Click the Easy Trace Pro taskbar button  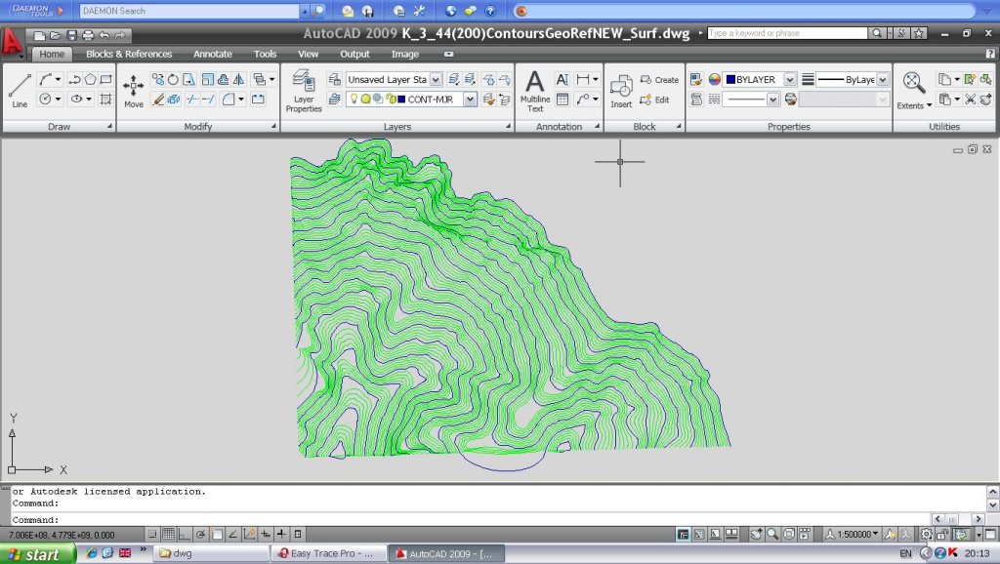coord(326,554)
